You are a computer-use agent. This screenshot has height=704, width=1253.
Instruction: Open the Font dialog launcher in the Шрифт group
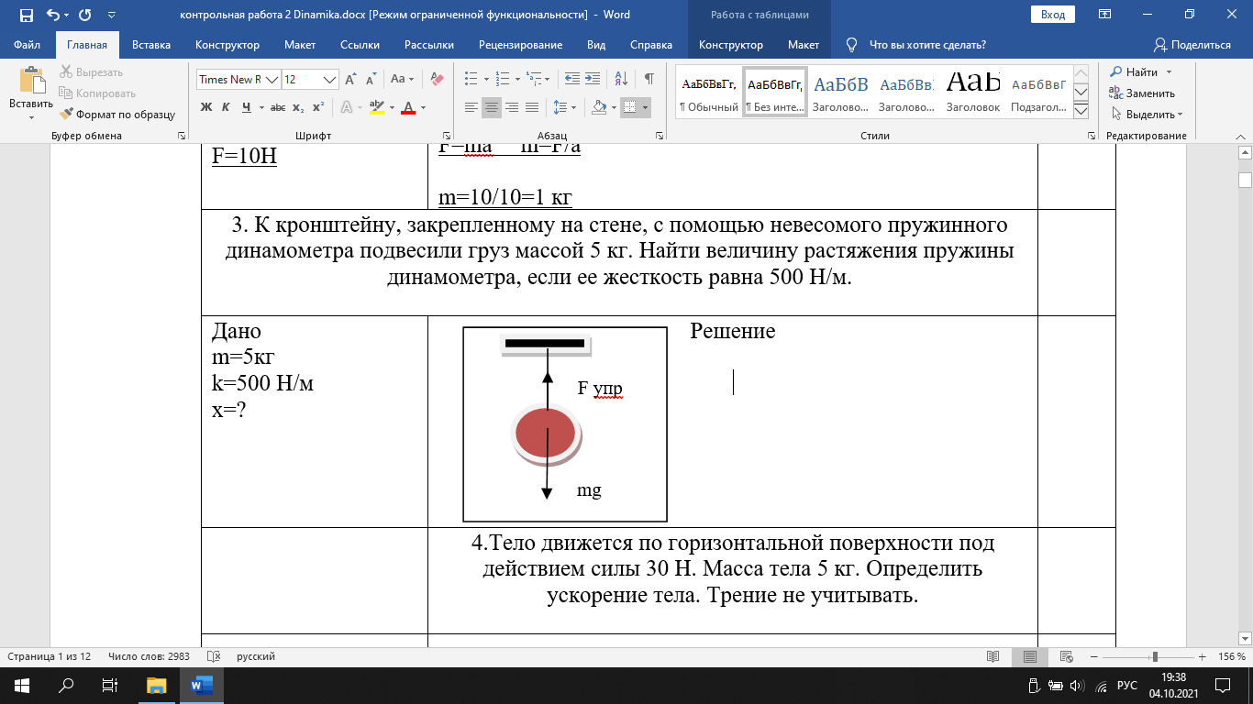coord(448,136)
